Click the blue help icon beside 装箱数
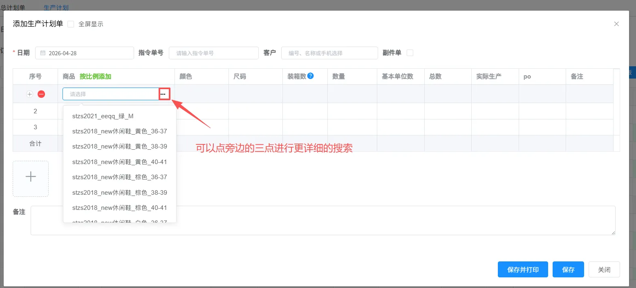 coord(310,76)
